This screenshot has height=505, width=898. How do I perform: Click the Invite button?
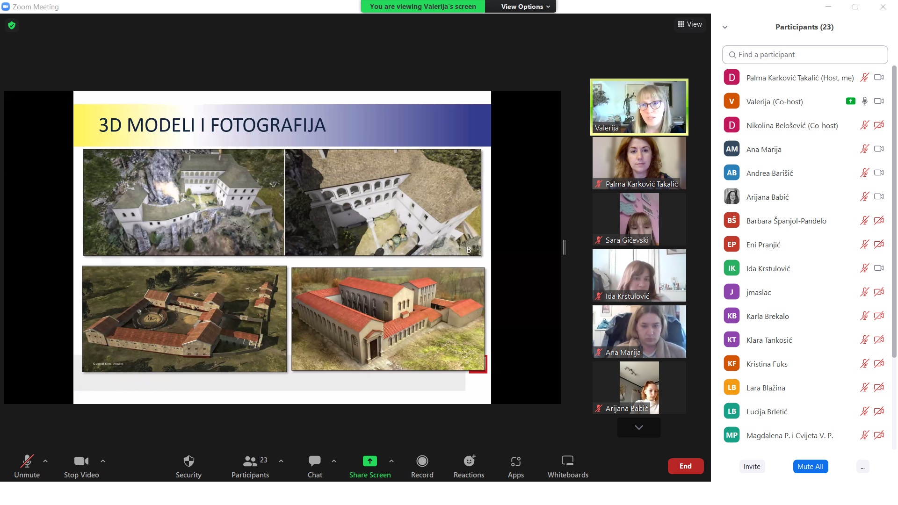point(752,467)
